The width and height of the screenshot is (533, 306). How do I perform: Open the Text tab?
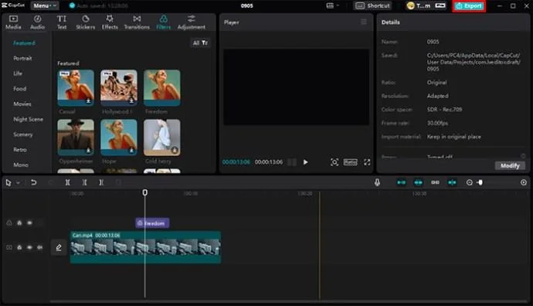62,22
